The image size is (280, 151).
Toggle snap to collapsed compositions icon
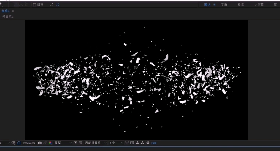pos(57,5)
